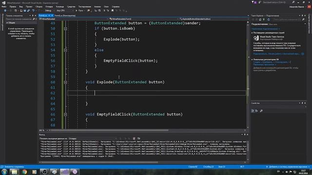Click Team Explorer connect plug icon
312x175 pixels.
[x=264, y=19]
